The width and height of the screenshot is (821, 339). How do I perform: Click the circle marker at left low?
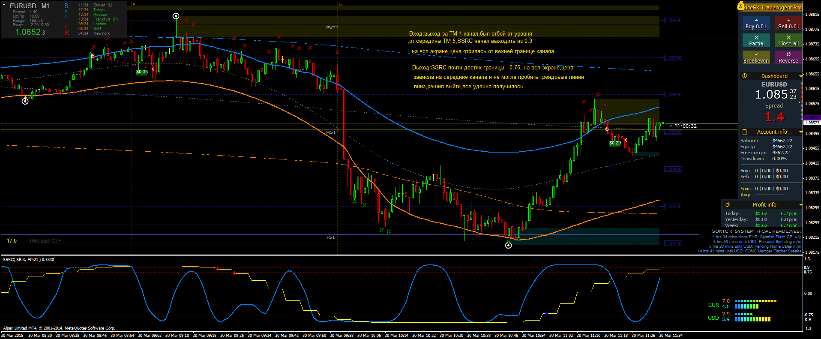(x=25, y=101)
